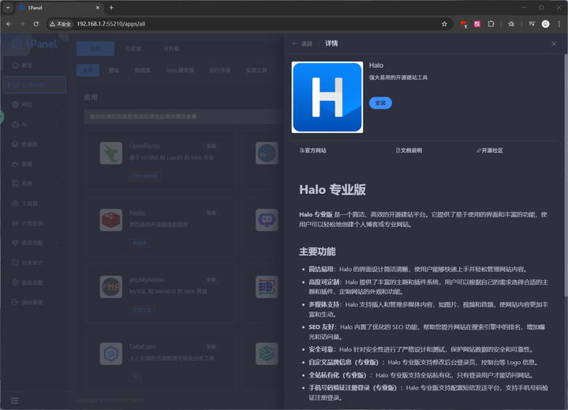Click the robot-face app icon beside Redis
The width and height of the screenshot is (568, 410).
click(x=267, y=220)
